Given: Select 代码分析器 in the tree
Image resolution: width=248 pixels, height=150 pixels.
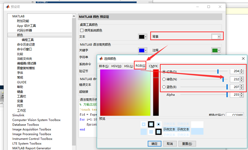Looking at the screenshot, I should [25, 30].
